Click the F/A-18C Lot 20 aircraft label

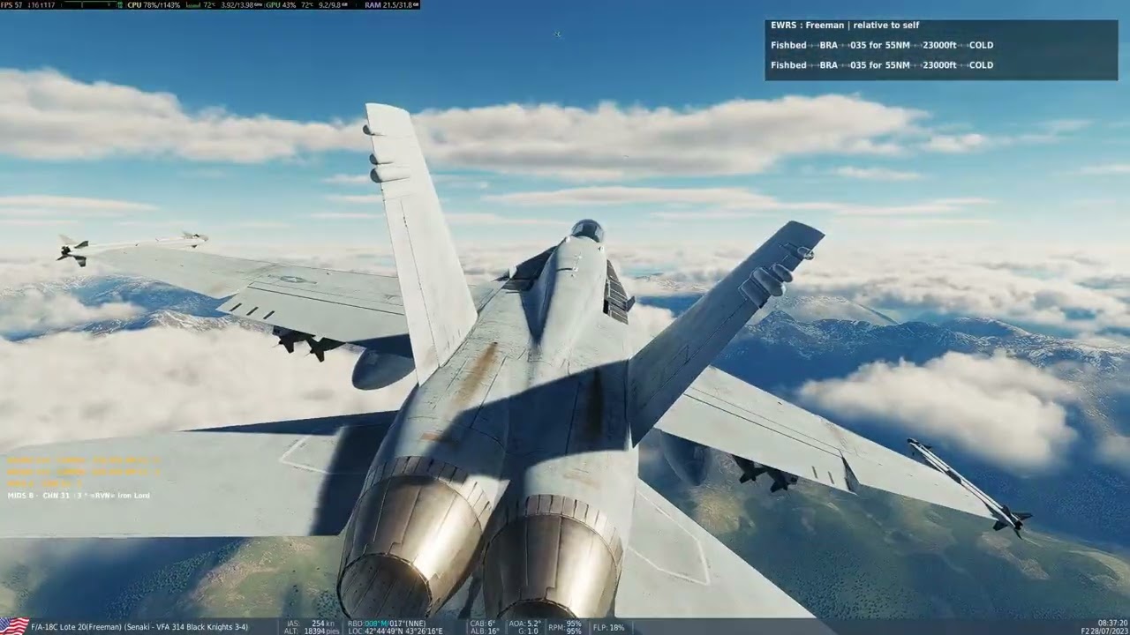tap(139, 627)
